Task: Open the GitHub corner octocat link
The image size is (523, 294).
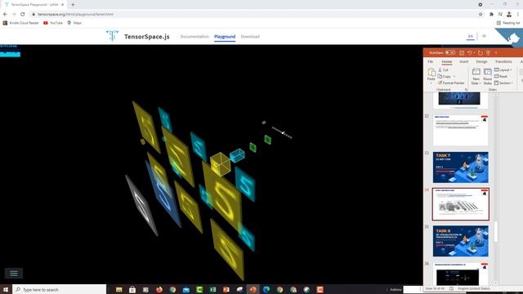Action: tap(513, 38)
